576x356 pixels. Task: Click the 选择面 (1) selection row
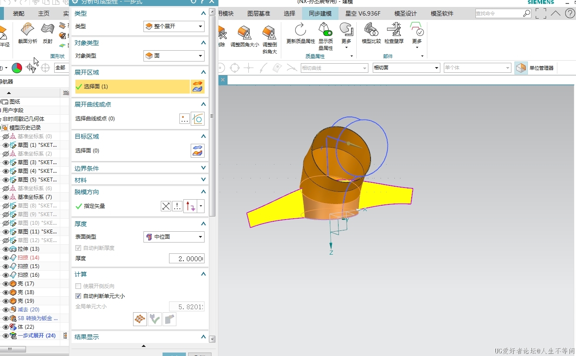point(133,87)
